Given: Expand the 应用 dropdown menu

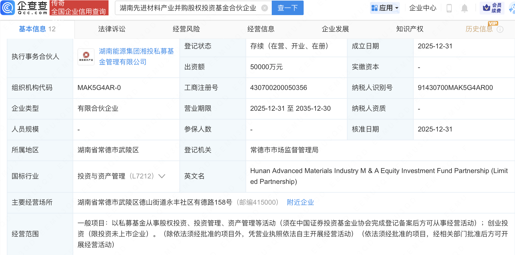Looking at the screenshot, I should click(385, 8).
